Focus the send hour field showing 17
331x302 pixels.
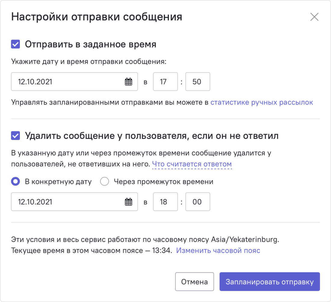click(x=165, y=81)
